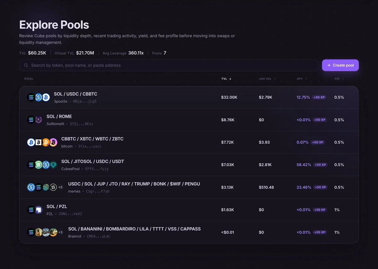Image resolution: width=378 pixels, height=269 pixels.
Task: Click address 6Njp...jLg5
Action: pyautogui.click(x=85, y=102)
